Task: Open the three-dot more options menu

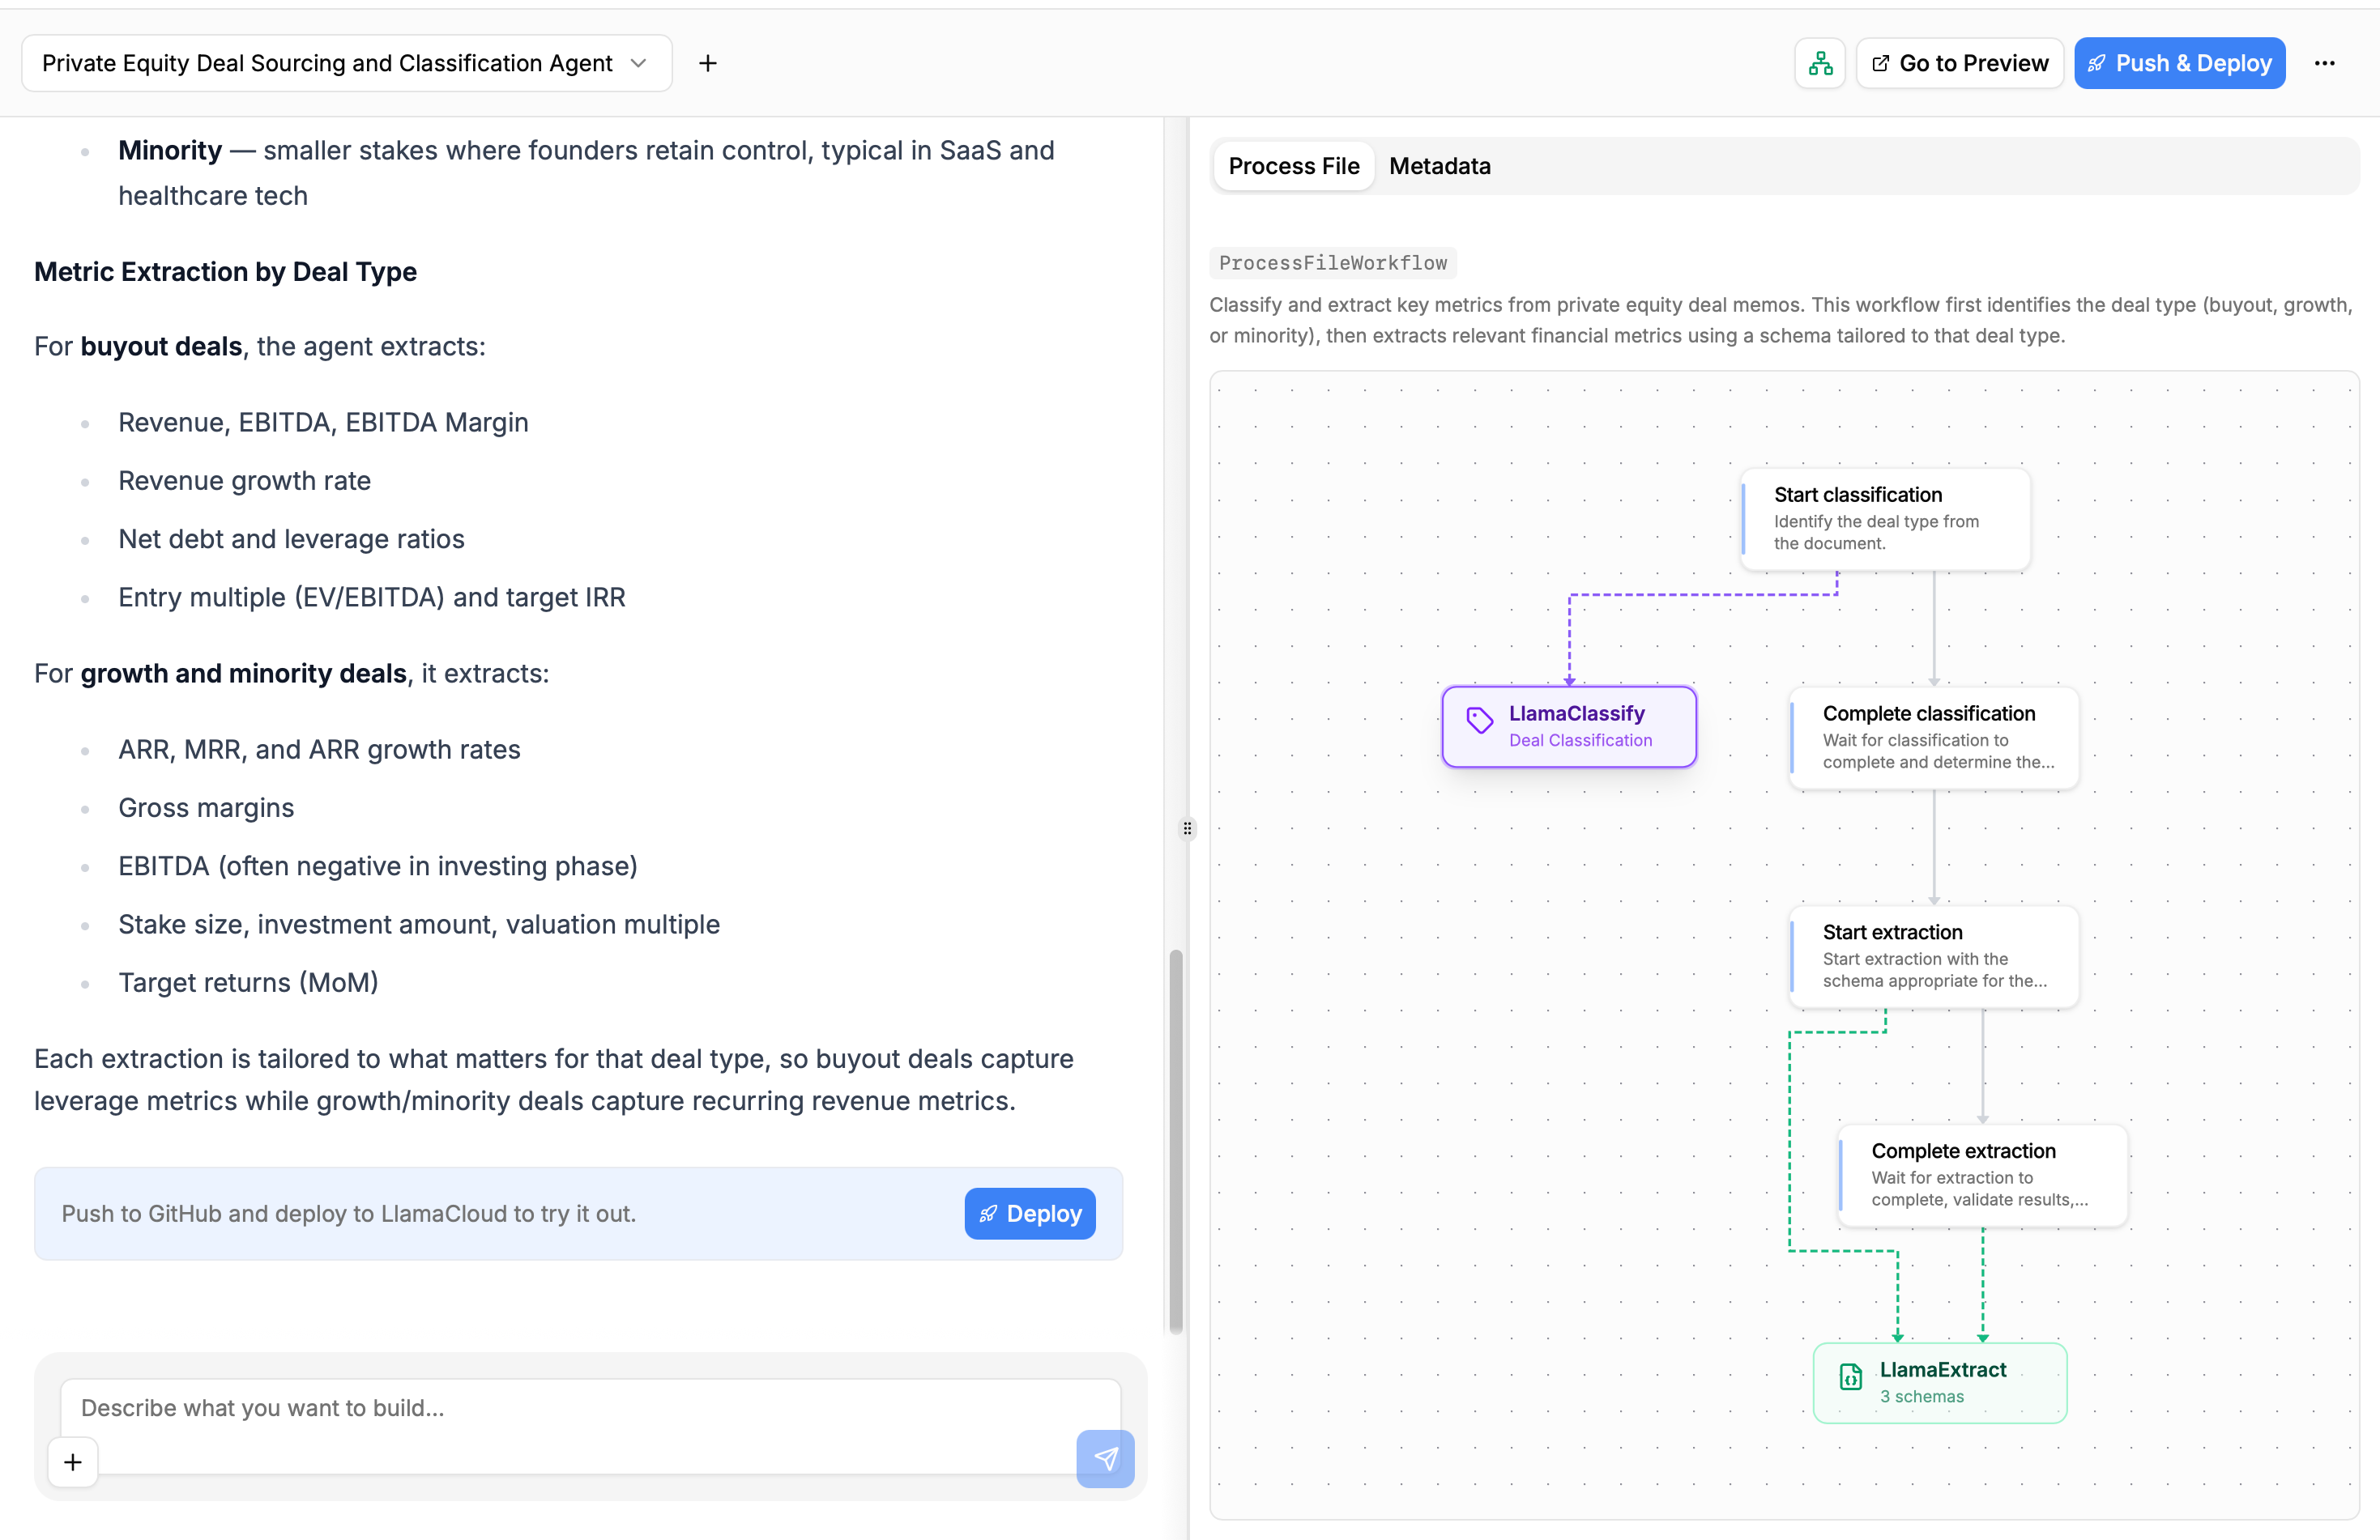Action: point(2324,63)
